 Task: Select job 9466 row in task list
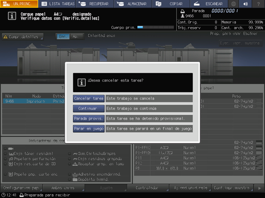point(34,101)
